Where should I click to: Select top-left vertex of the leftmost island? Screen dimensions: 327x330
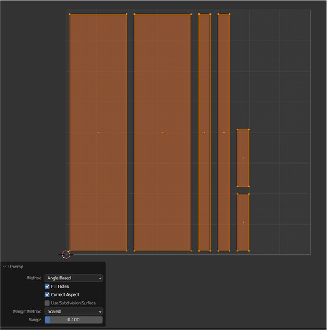click(70, 15)
